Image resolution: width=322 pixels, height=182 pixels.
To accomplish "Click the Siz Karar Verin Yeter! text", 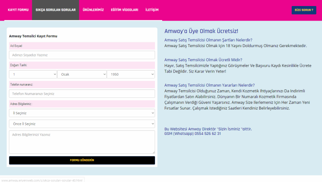I will coord(207,71).
